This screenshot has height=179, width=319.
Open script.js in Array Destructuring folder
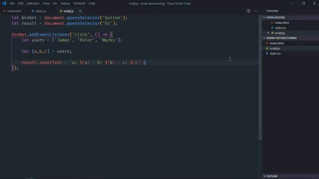[x=275, y=48]
